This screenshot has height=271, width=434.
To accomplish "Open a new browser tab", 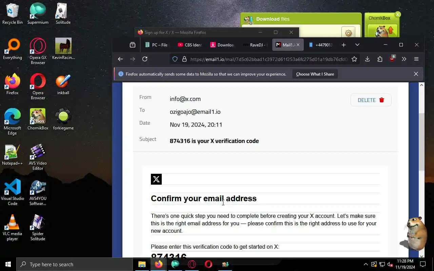I will pos(343,45).
